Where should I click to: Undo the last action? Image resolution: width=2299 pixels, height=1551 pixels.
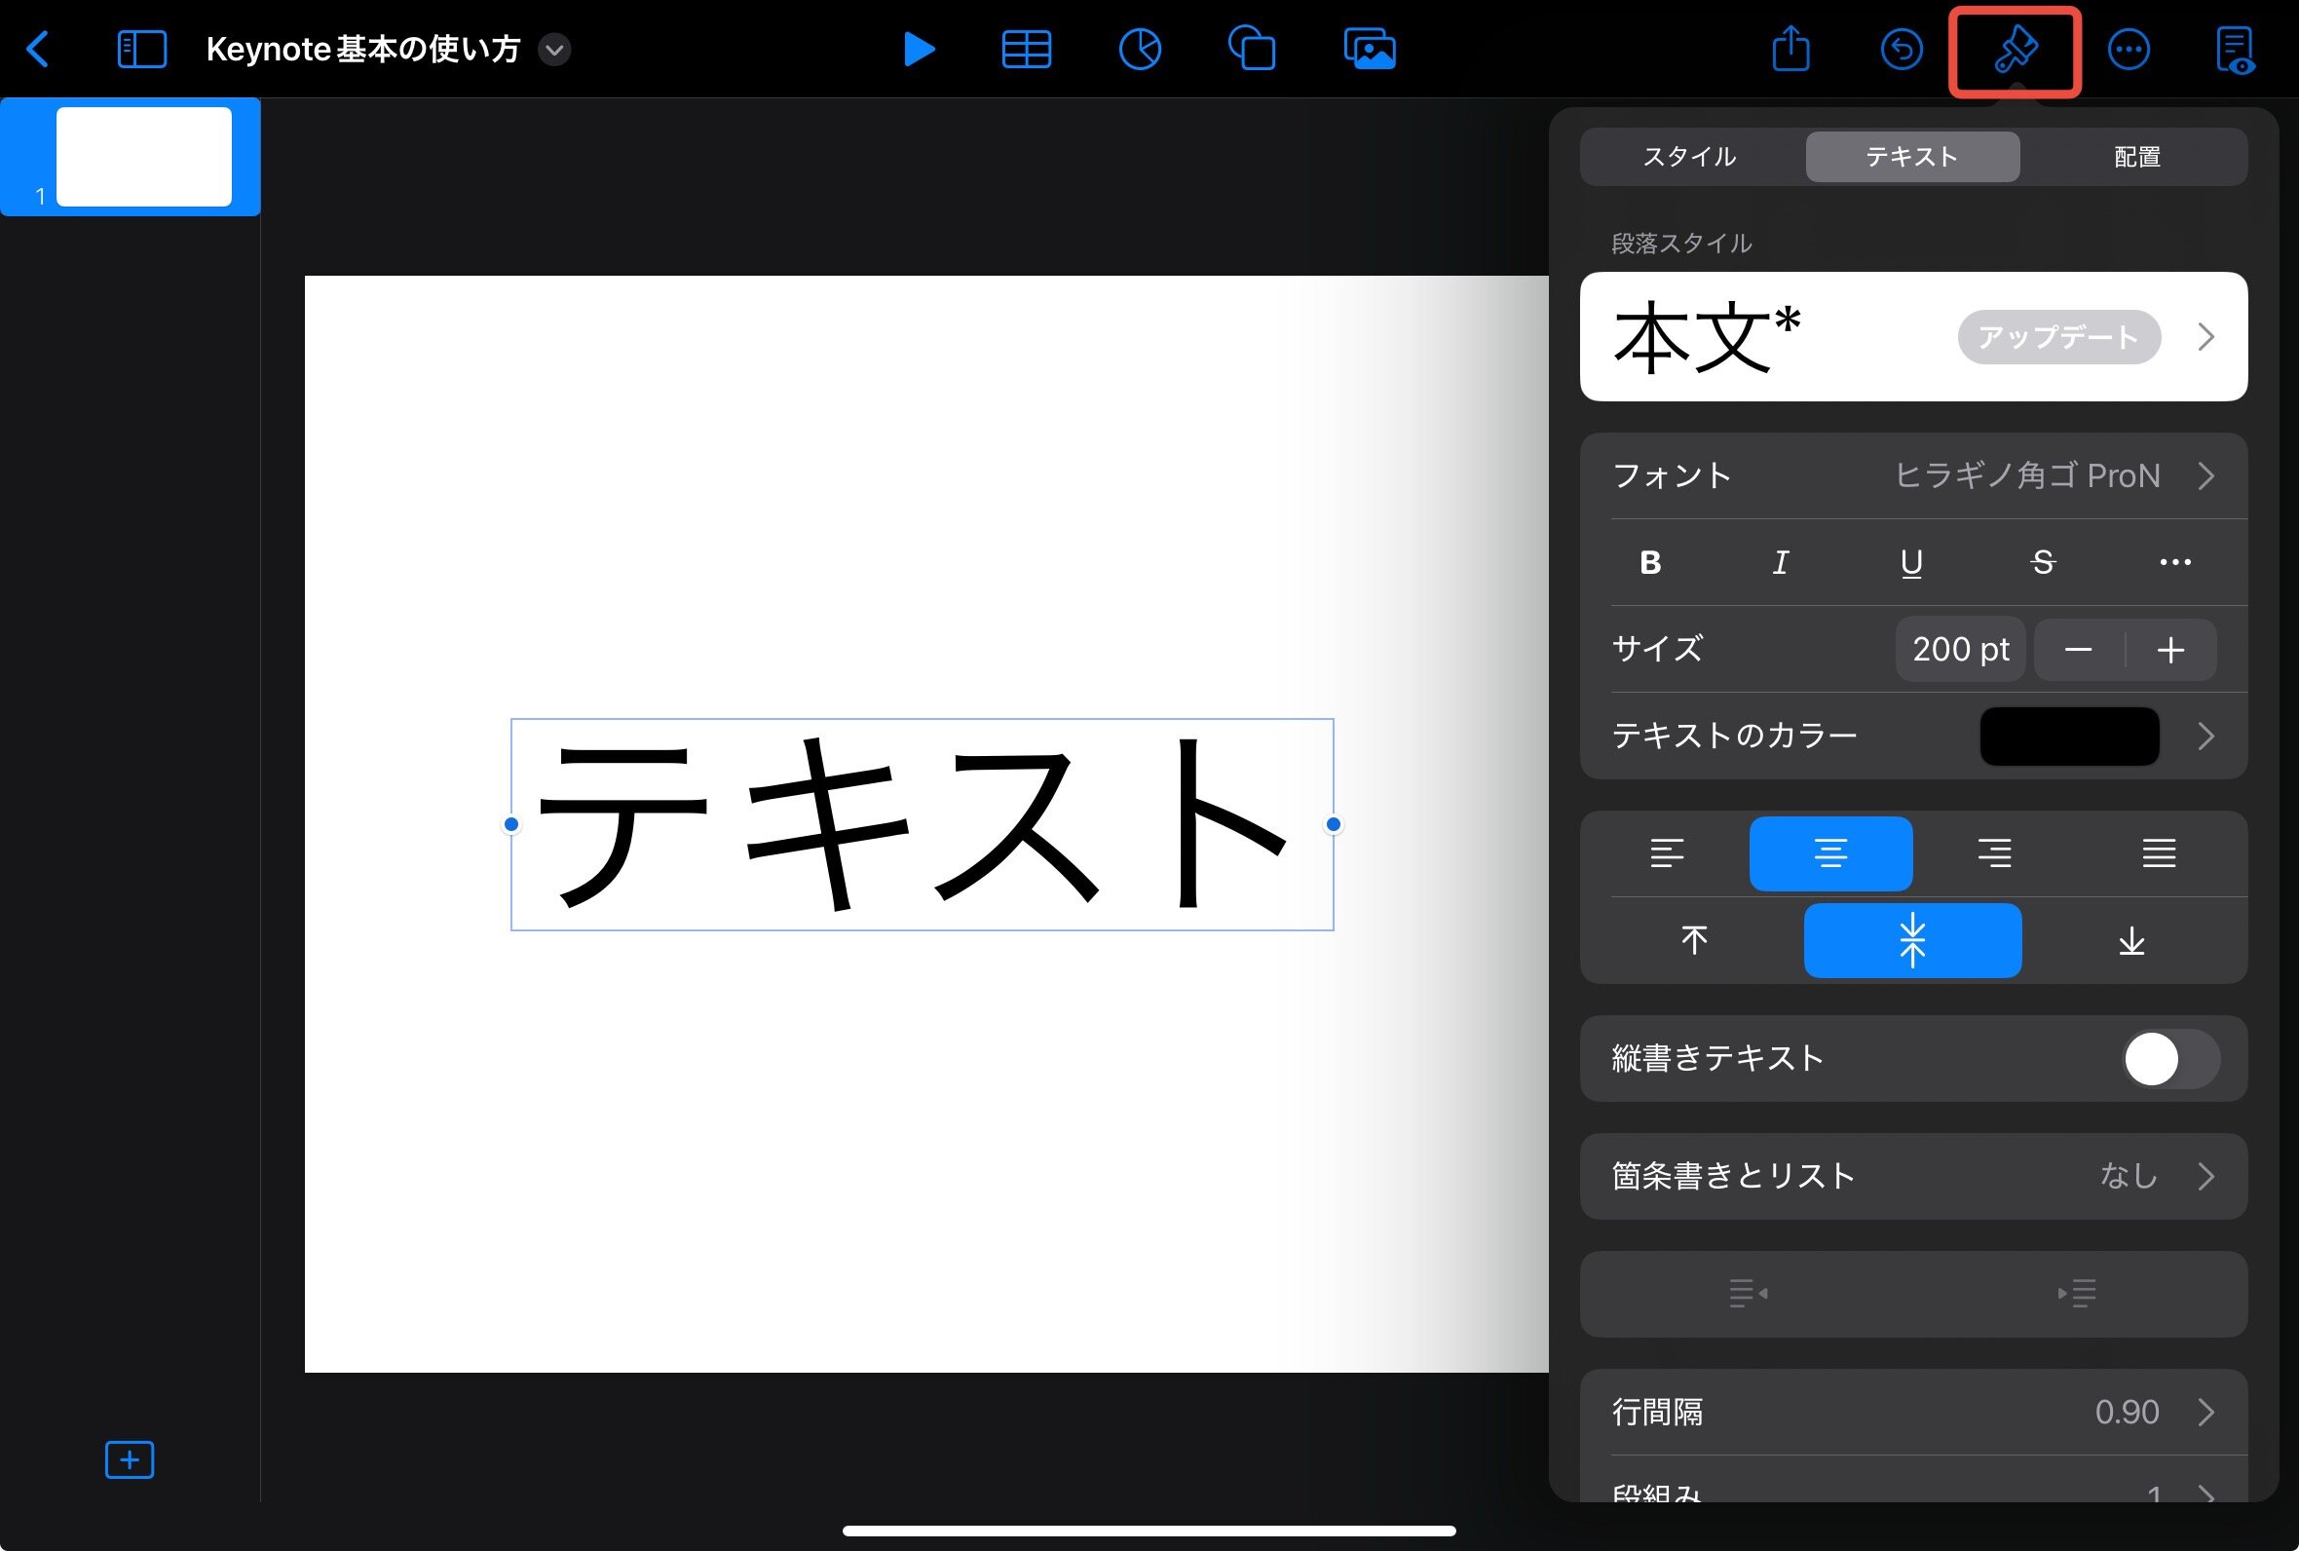point(1902,50)
